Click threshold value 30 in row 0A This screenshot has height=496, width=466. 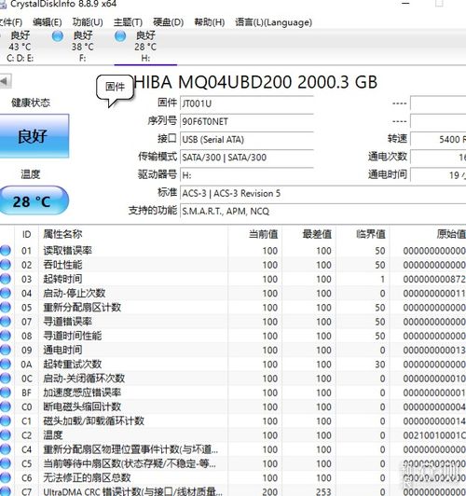coord(379,365)
